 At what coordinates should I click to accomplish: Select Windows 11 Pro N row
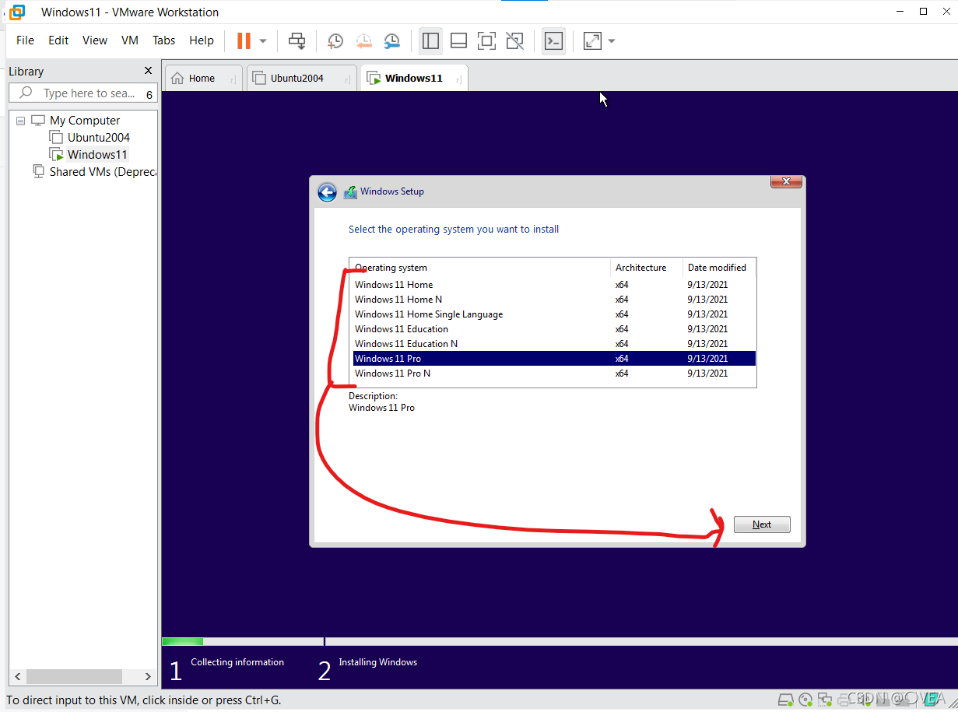click(554, 374)
